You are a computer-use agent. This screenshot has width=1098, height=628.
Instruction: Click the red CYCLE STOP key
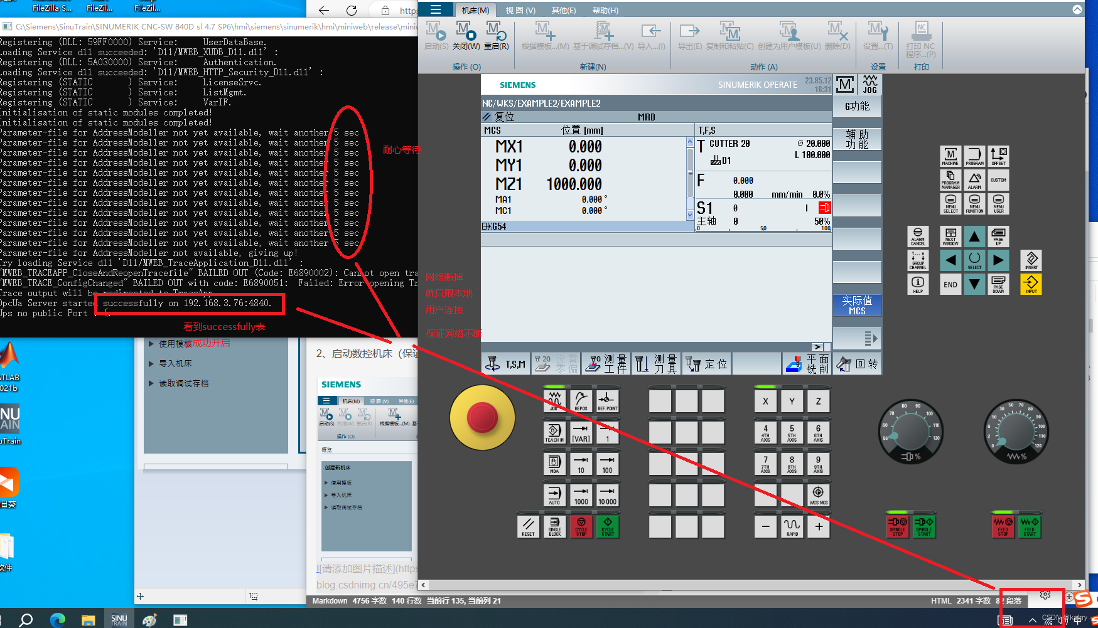581,526
